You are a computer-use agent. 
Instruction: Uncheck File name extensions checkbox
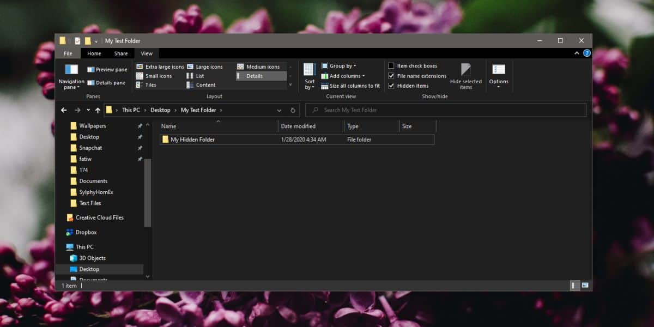point(391,76)
